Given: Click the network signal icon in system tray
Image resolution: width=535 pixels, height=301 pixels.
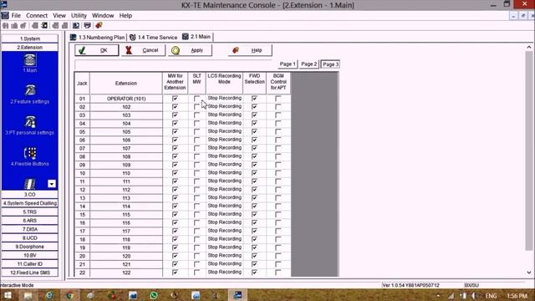Looking at the screenshot, I should coord(451,296).
